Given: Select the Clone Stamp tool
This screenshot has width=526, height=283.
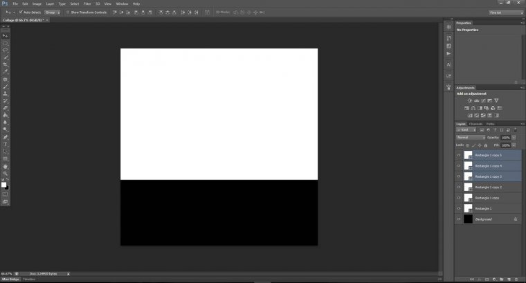Looking at the screenshot, I should tap(5, 94).
